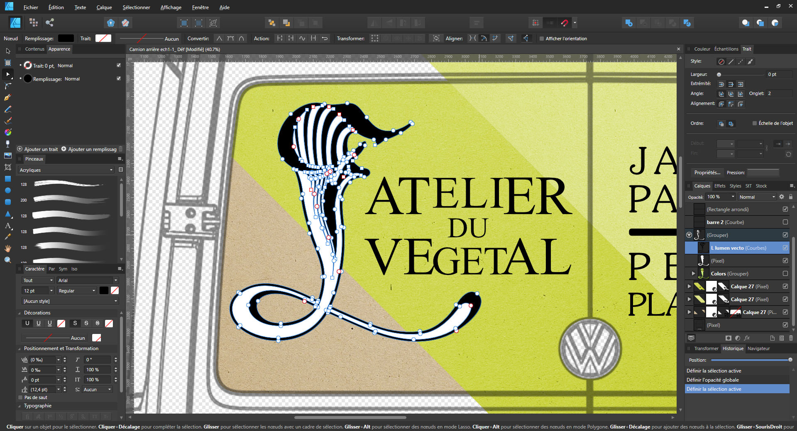Open the Normal blend mode dropdown
This screenshot has height=431, width=797.
757,197
